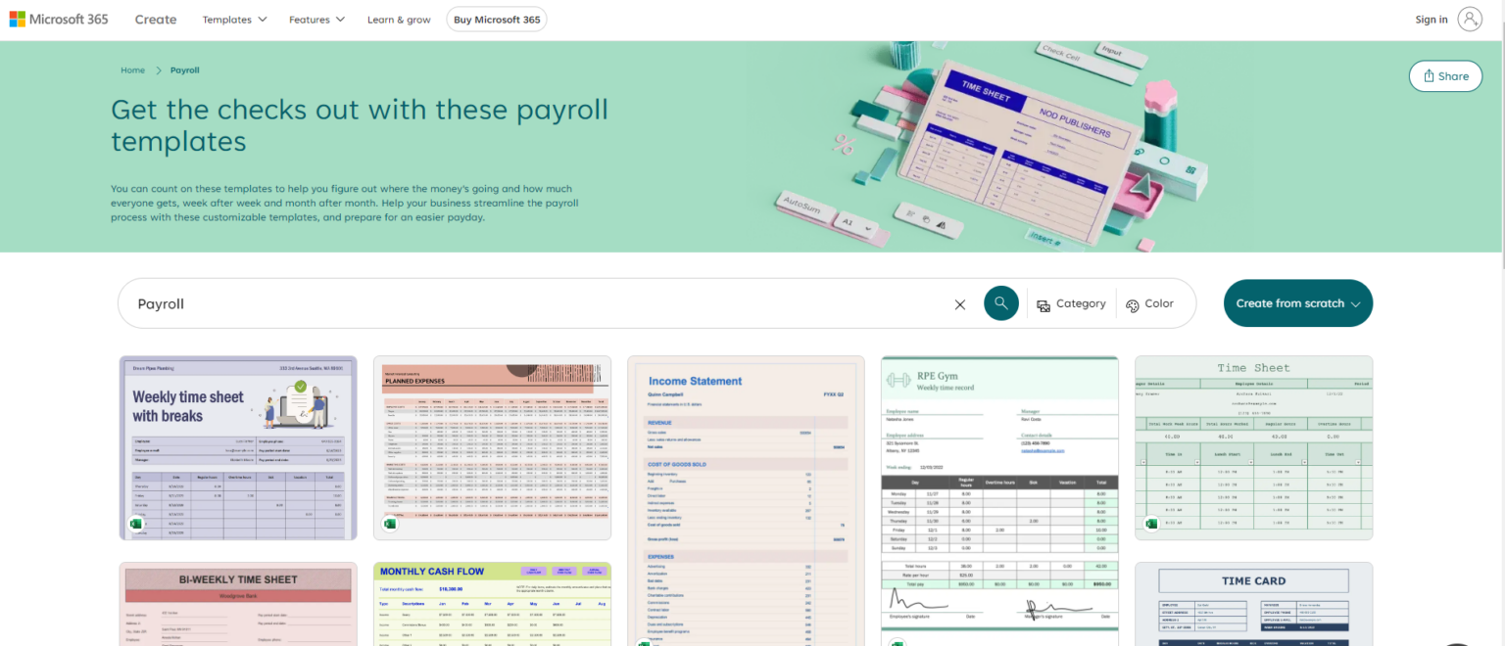Open the Learn & grow menu item

(399, 19)
